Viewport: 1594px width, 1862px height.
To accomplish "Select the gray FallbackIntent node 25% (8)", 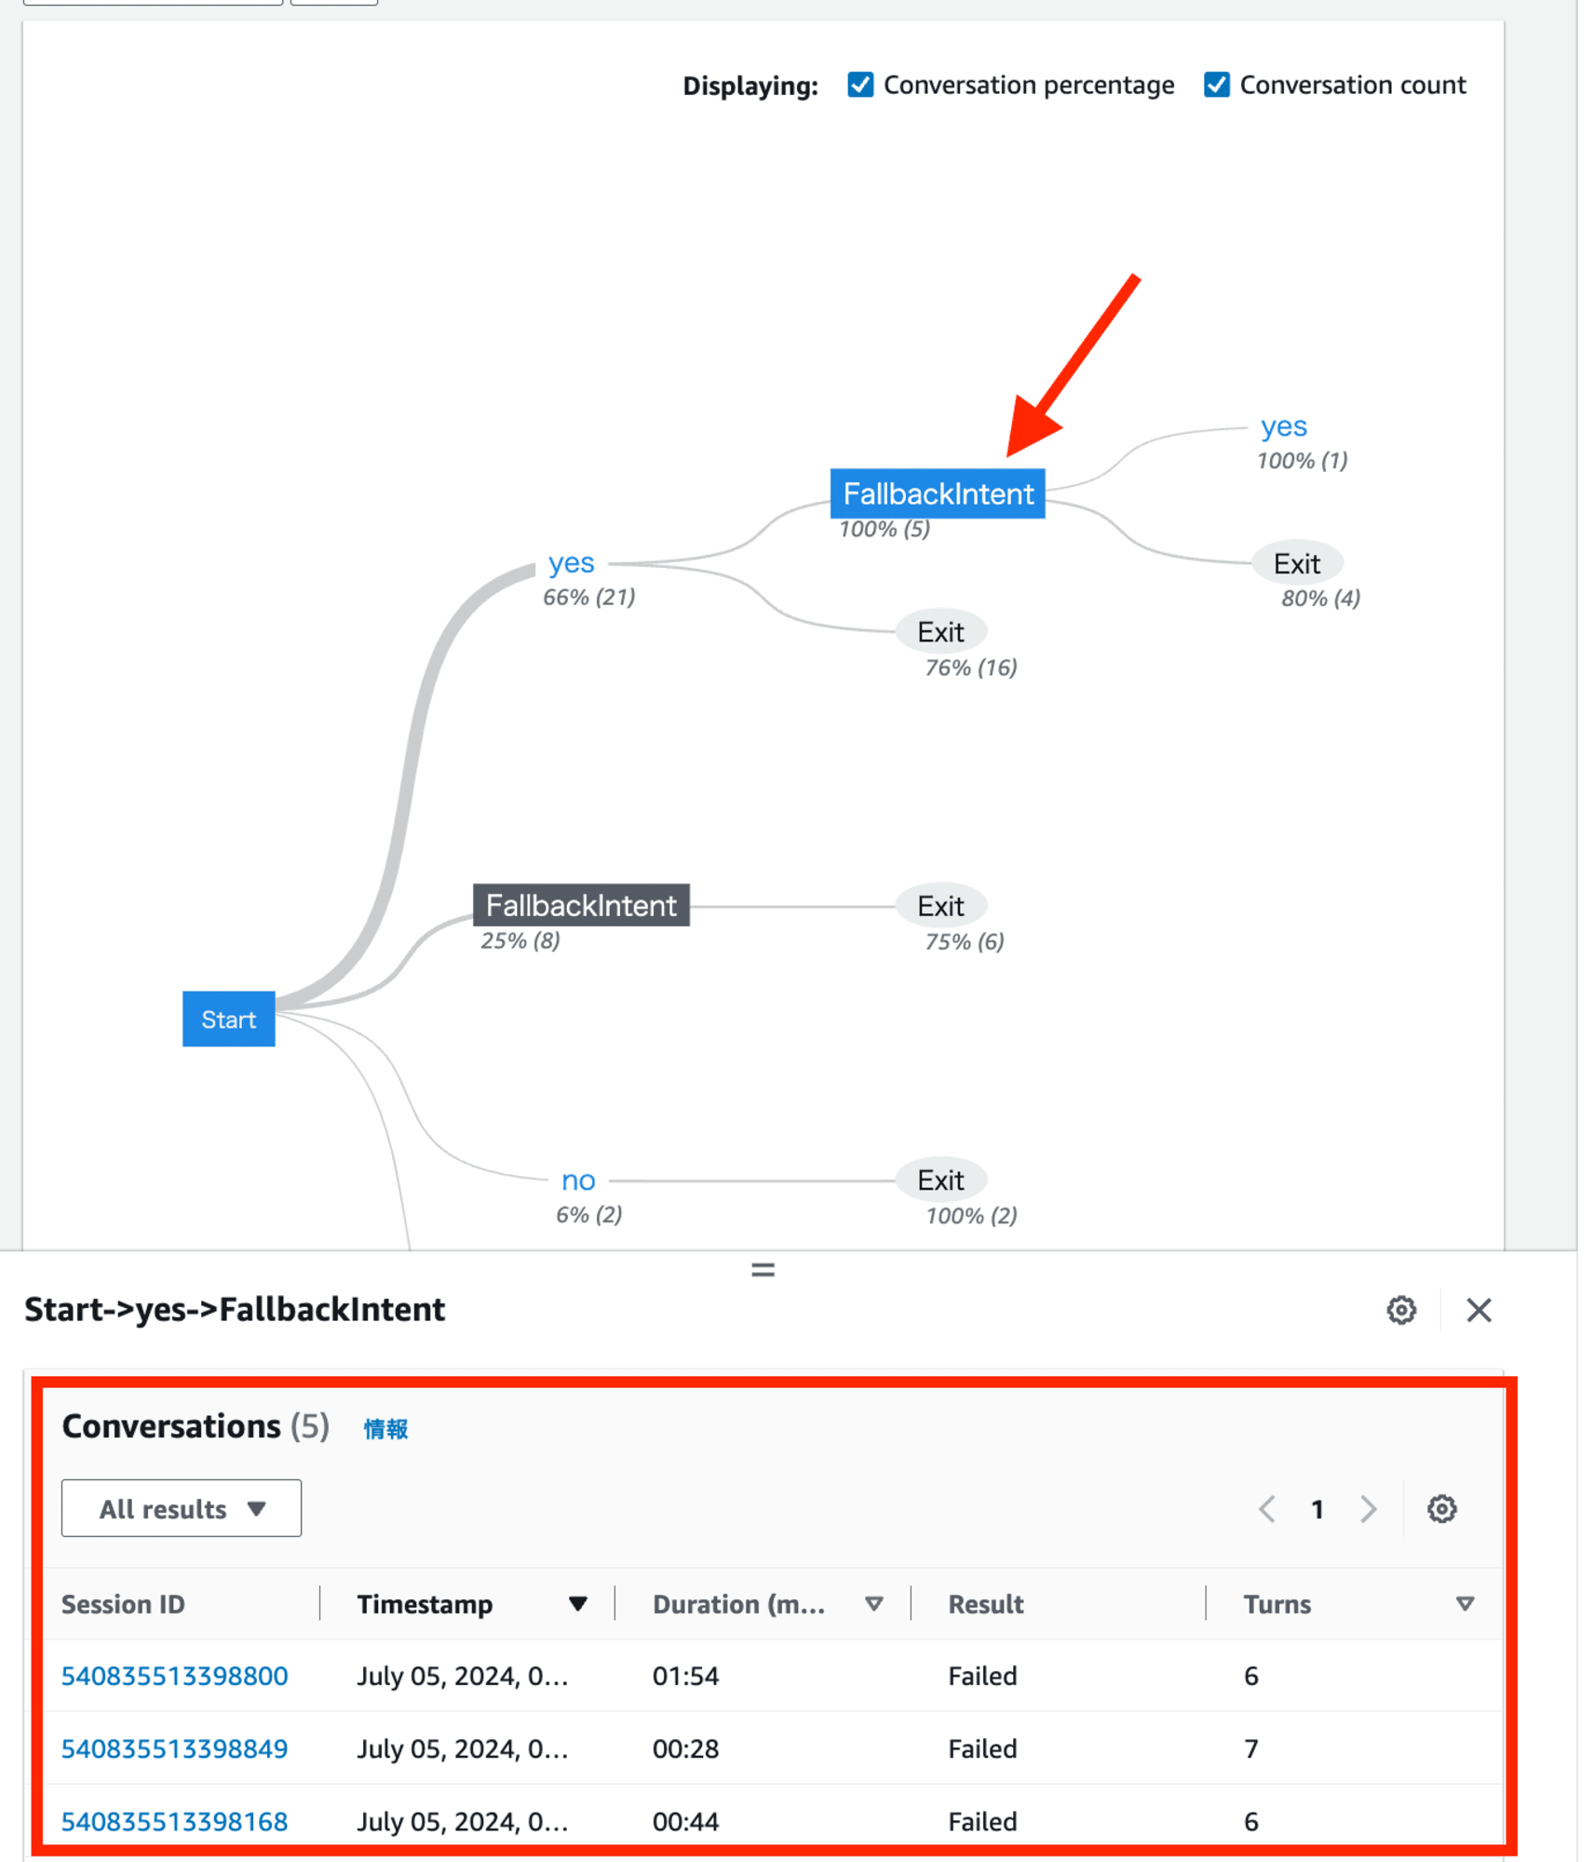I will (581, 905).
